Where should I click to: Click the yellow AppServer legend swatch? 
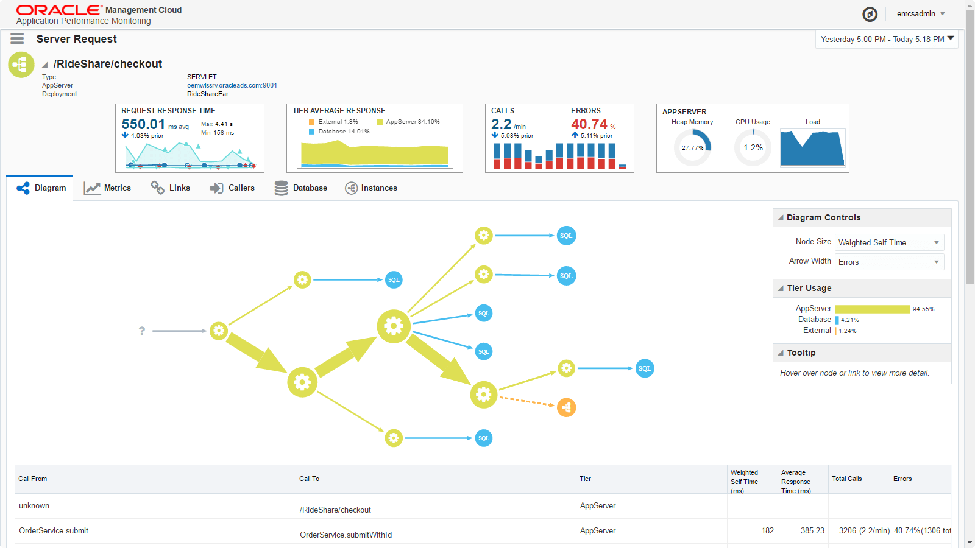(380, 122)
